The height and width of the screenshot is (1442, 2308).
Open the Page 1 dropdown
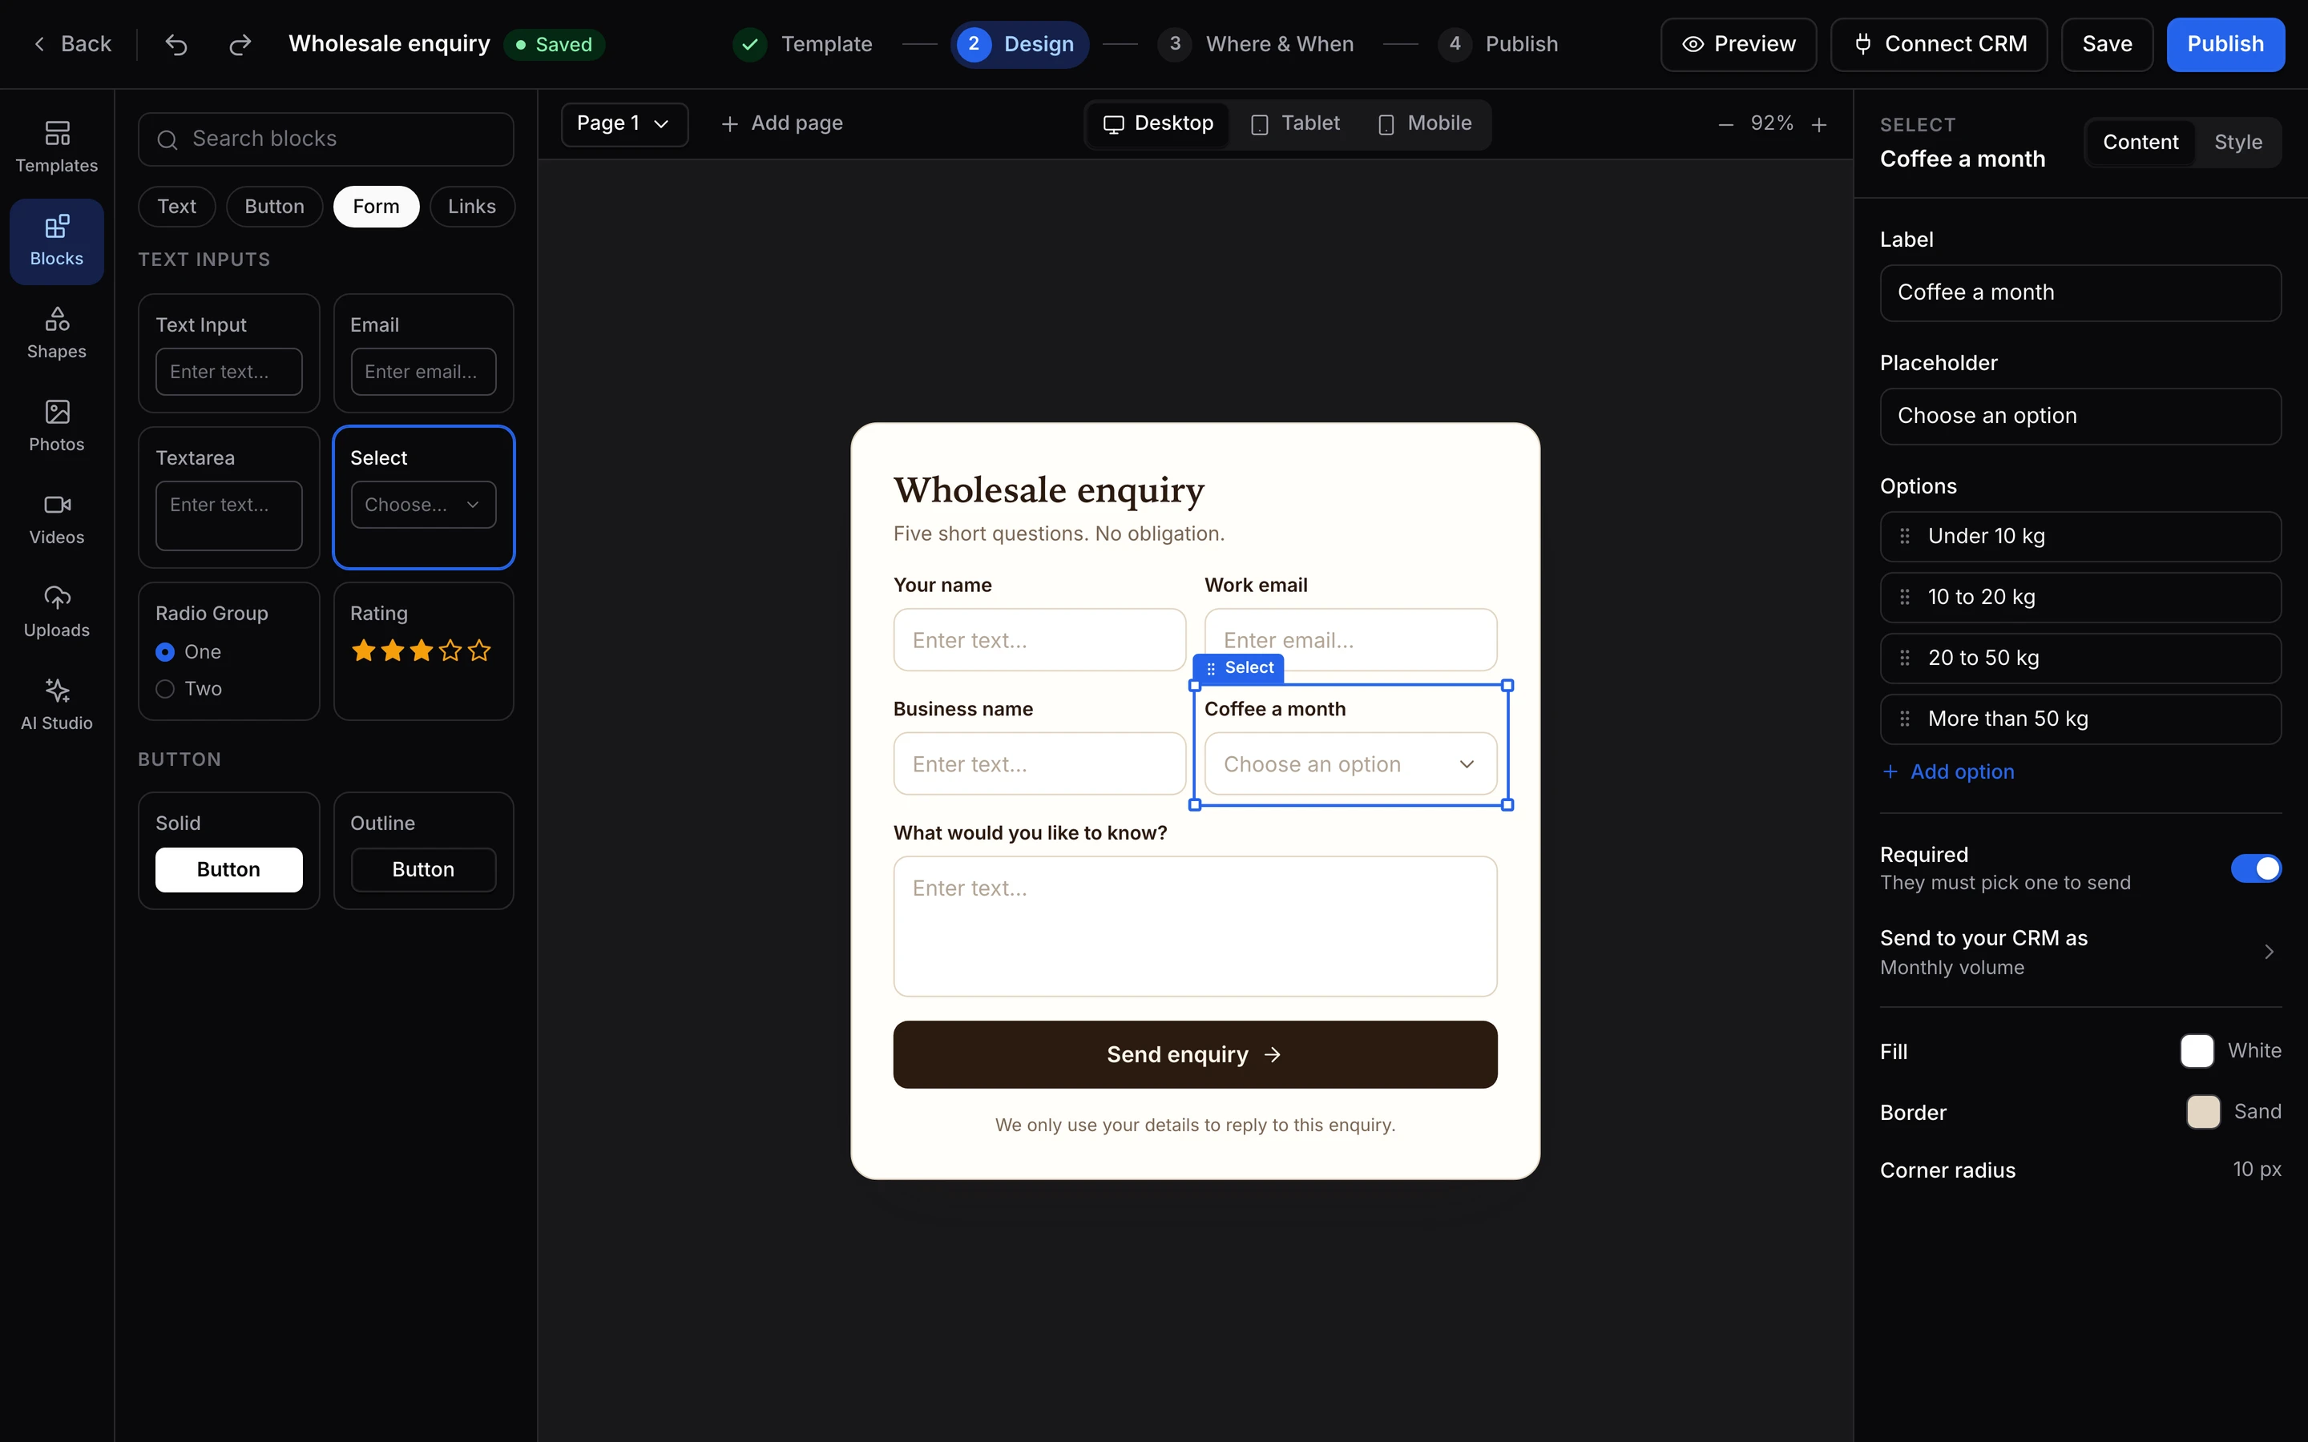click(623, 124)
